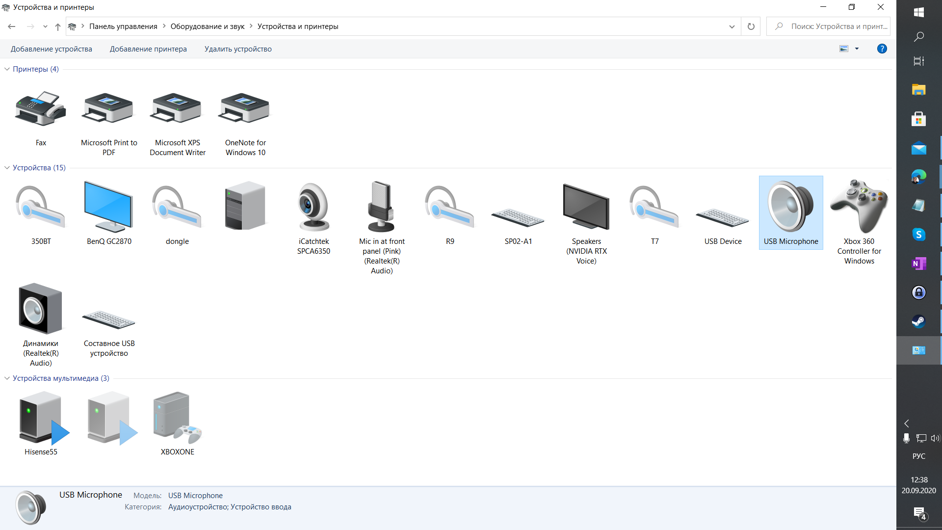This screenshot has height=530, width=942.
Task: Click Добавление принтера command
Action: click(x=148, y=49)
